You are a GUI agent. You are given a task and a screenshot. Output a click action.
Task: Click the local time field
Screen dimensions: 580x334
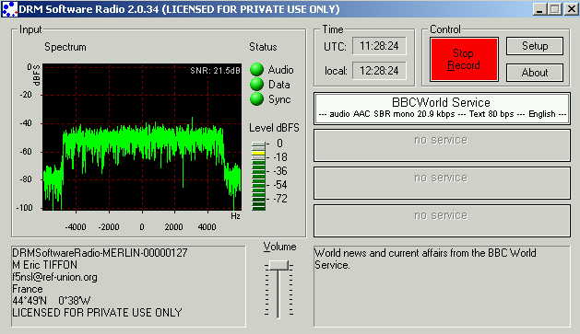[379, 71]
